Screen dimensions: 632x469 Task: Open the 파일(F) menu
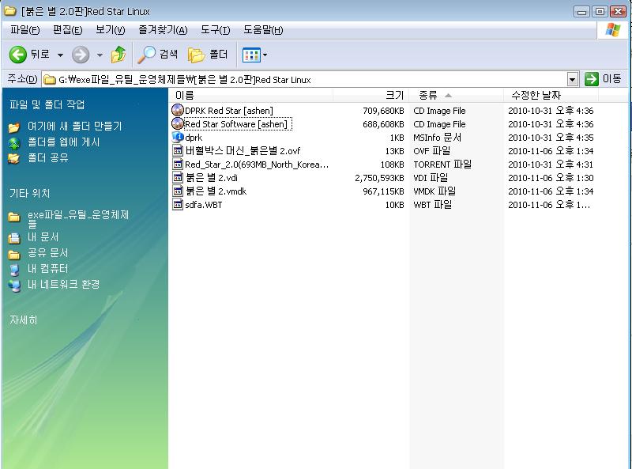pos(24,30)
